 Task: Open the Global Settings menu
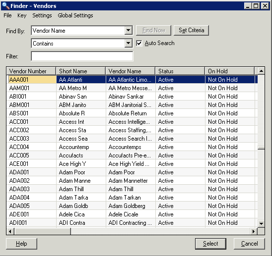(75, 15)
